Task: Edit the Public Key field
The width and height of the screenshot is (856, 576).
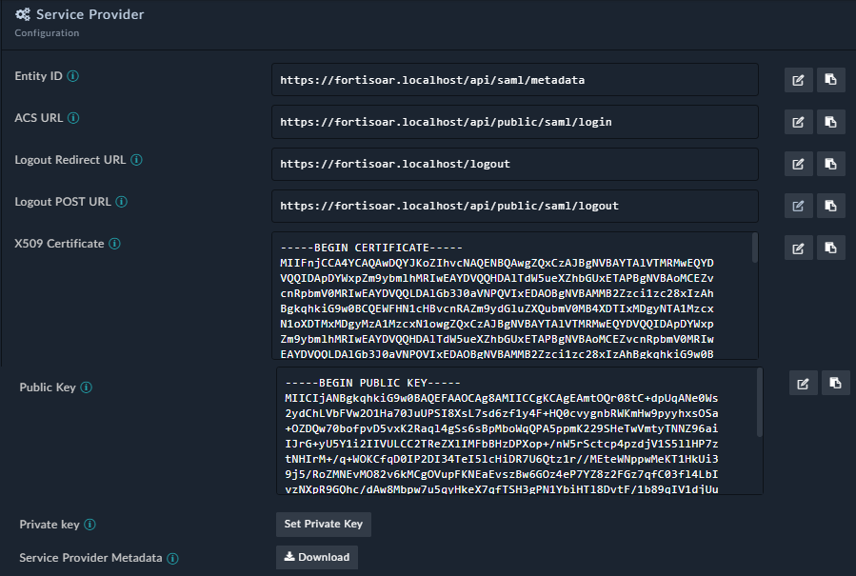Action: [x=803, y=383]
